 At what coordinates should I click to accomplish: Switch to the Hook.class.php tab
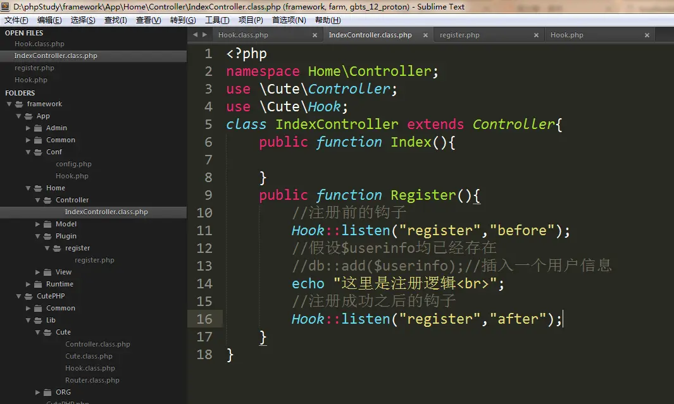click(x=243, y=35)
